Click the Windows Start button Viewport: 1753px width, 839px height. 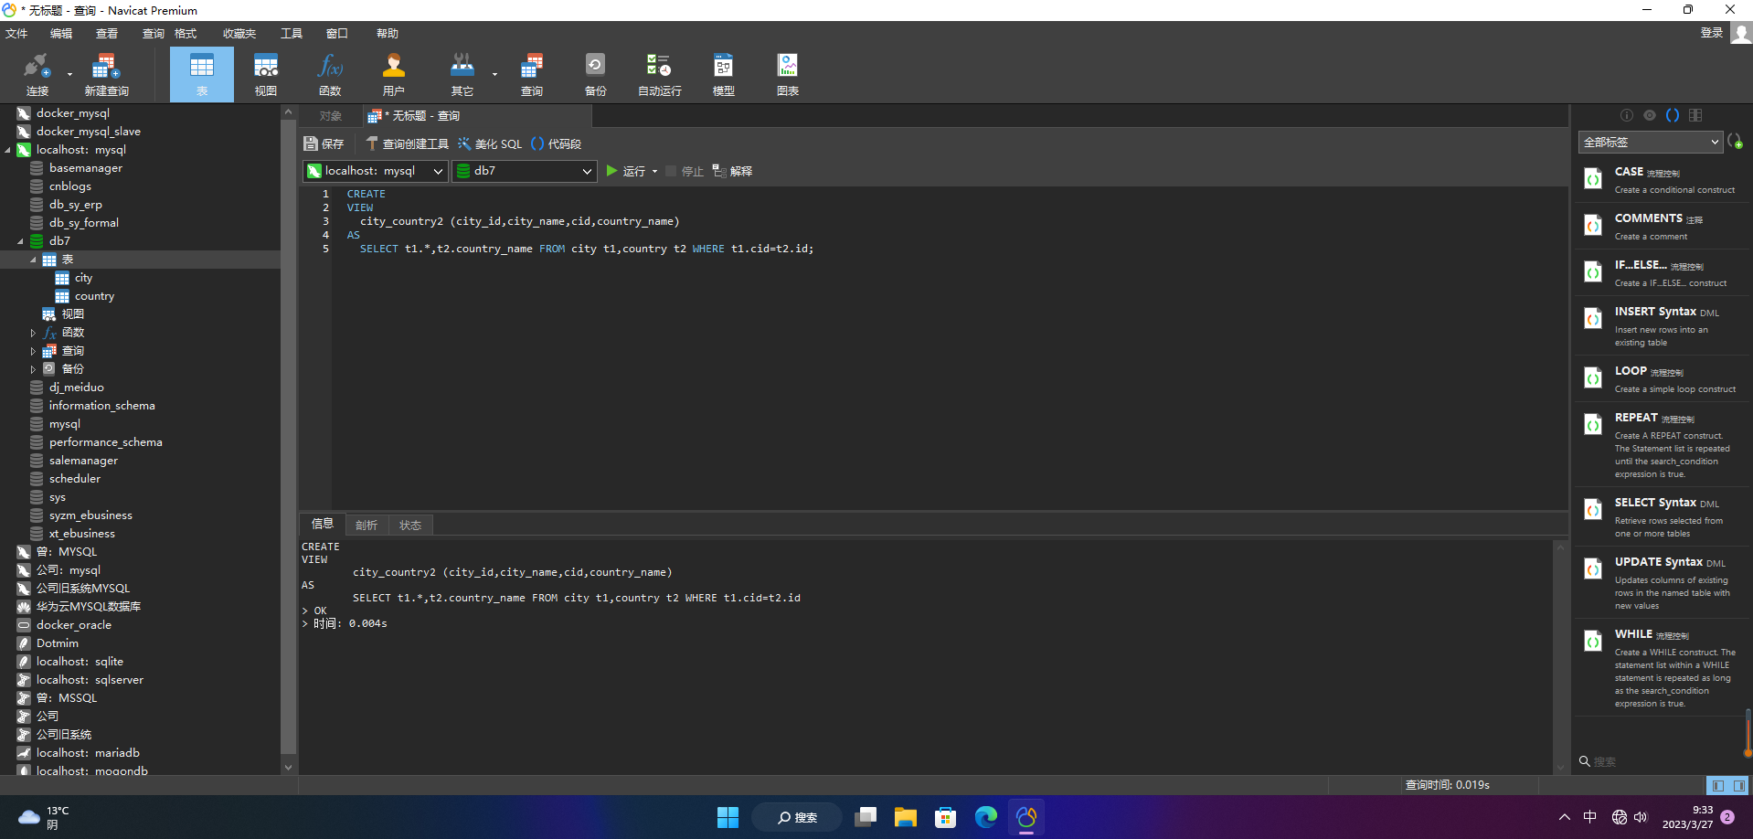[x=728, y=817]
